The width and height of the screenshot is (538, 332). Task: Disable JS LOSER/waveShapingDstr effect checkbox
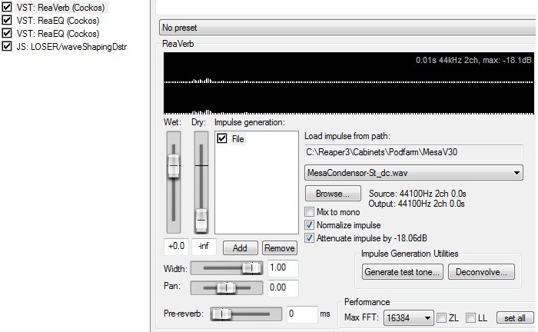(x=7, y=46)
